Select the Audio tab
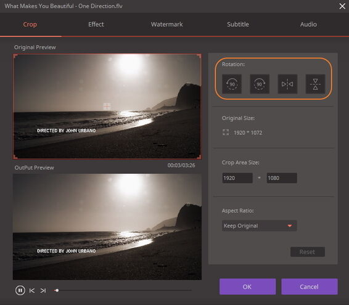The image size is (349, 305). click(x=308, y=24)
